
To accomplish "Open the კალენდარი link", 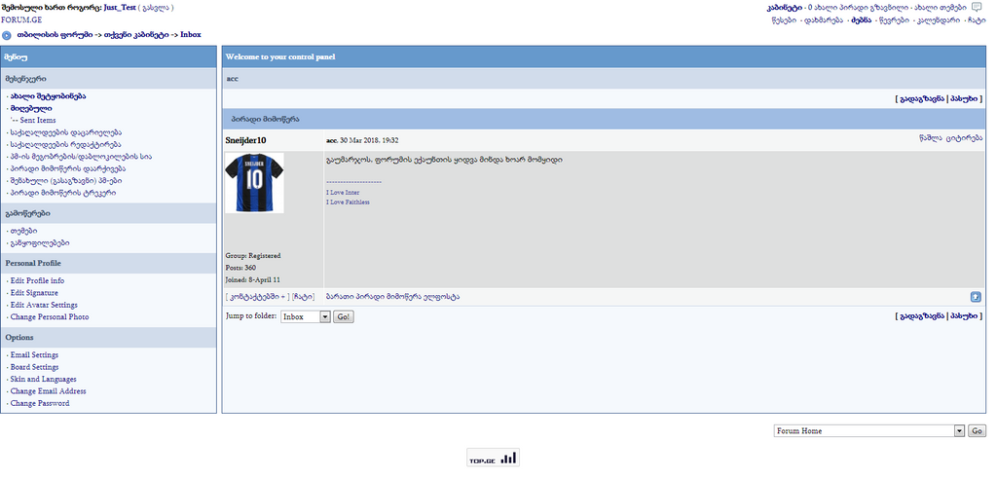I will tap(939, 20).
